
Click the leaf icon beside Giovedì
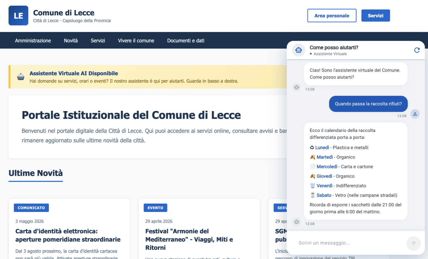[x=312, y=176]
